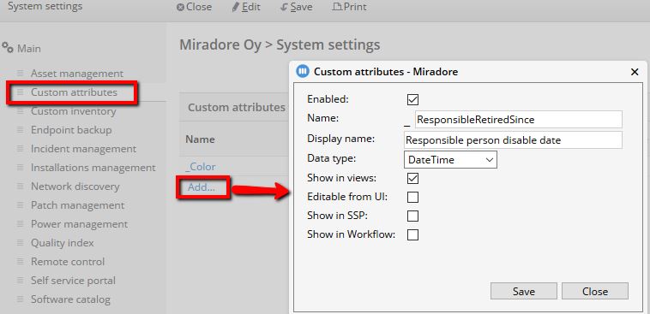
Task: Close the Custom attributes dialog with X
Action: click(x=635, y=72)
